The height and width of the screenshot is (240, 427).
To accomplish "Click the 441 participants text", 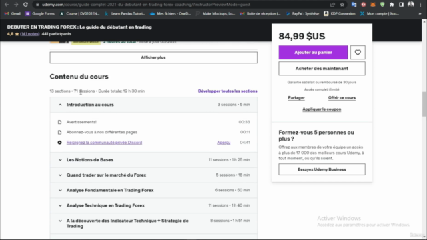I will [x=57, y=34].
